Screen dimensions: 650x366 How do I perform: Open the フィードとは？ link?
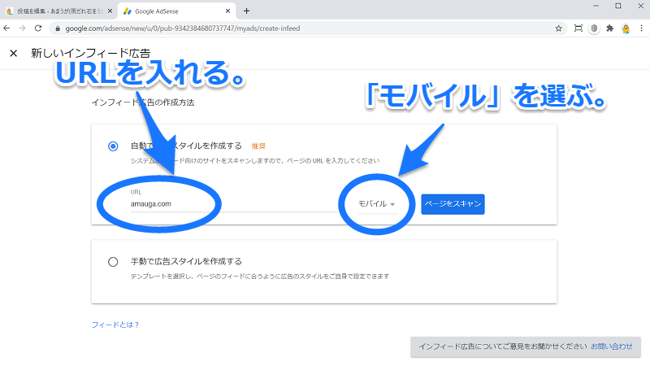click(115, 325)
